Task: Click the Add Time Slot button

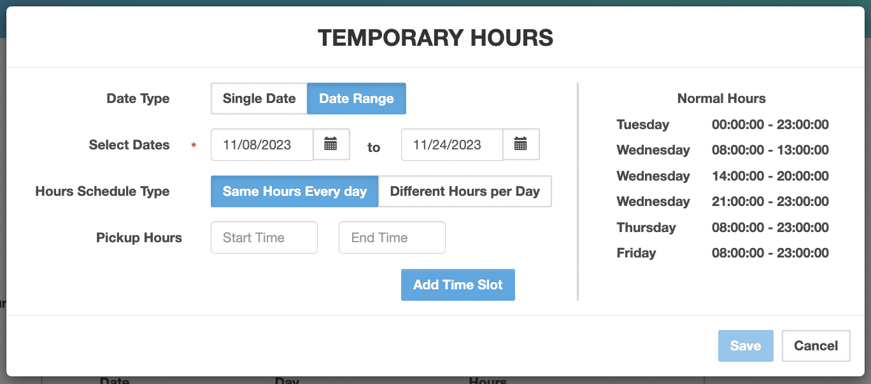Action: tap(458, 284)
